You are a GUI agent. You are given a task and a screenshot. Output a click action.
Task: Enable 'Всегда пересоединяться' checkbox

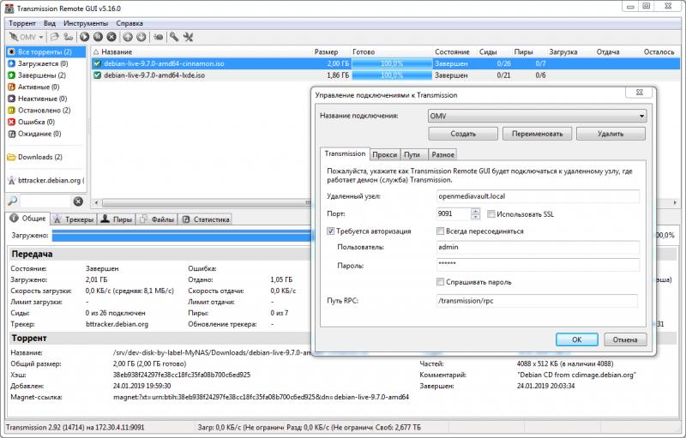[441, 231]
